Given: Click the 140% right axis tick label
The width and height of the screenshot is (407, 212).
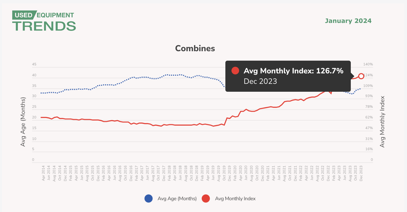Looking at the screenshot, I should (368, 64).
